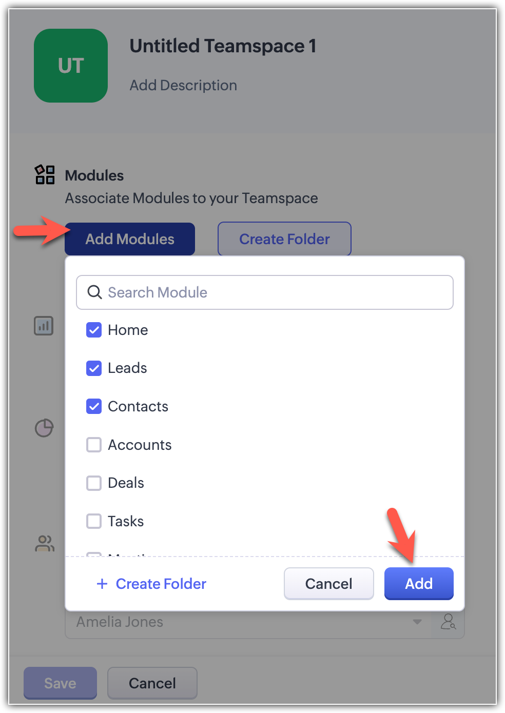This screenshot has height=713, width=505.
Task: Click the user lookup icon beside Amelia Jones
Action: click(x=448, y=621)
